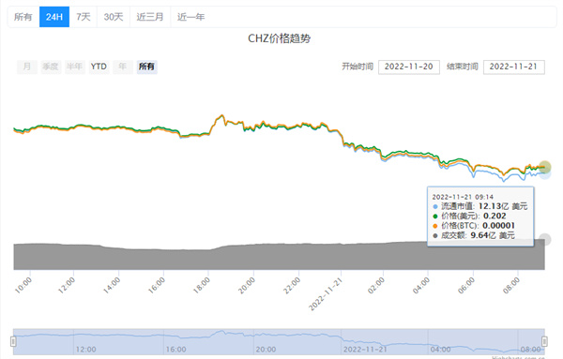Switch to the 7天 tab
Image resolution: width=563 pixels, height=359 pixels.
point(83,17)
